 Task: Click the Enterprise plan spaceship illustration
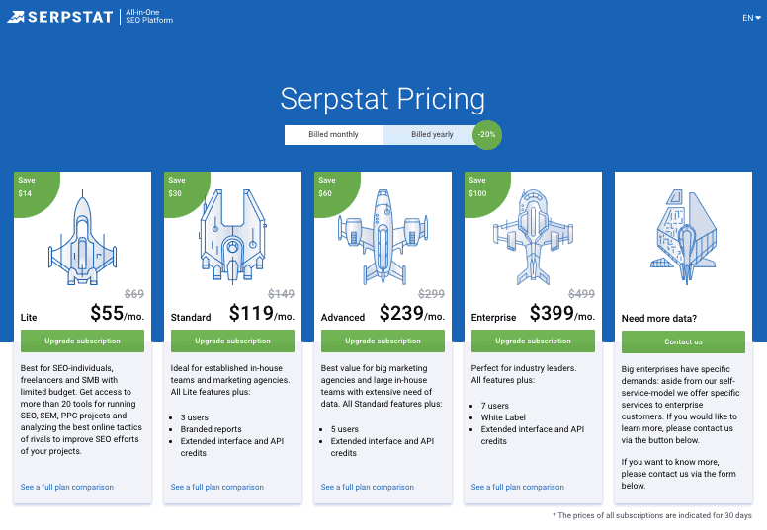(x=534, y=233)
